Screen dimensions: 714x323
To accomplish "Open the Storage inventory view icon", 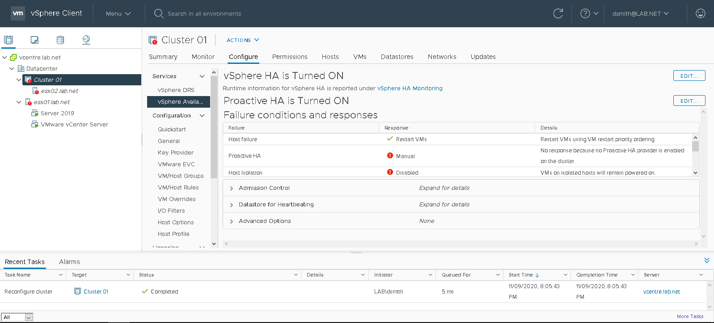I will point(60,40).
